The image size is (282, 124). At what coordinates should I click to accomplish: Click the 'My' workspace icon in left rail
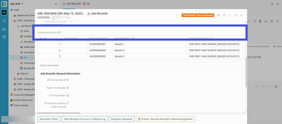click(4, 13)
